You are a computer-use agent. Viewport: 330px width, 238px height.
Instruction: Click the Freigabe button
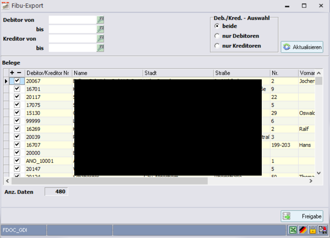click(302, 217)
